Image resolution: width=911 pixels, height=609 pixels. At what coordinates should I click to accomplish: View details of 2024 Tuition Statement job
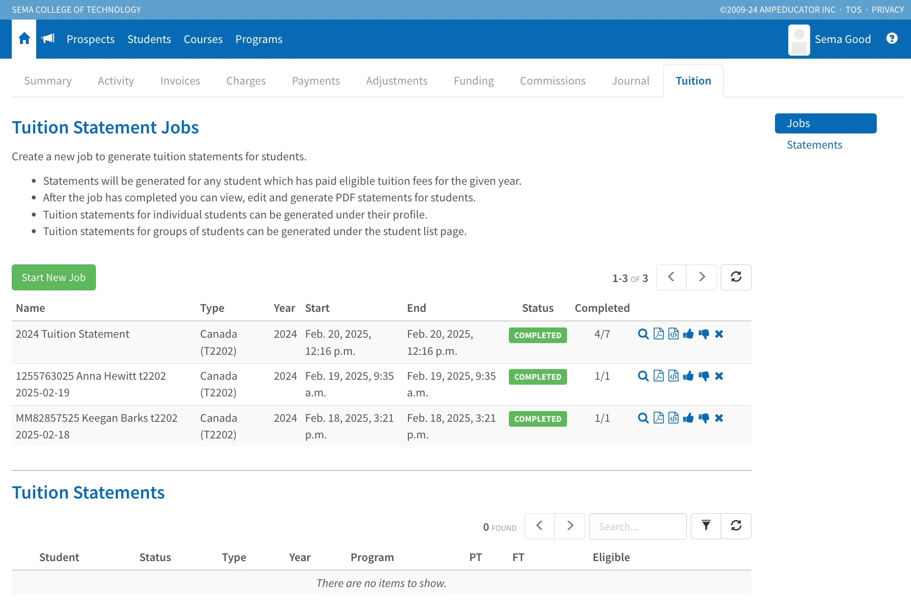pos(643,334)
